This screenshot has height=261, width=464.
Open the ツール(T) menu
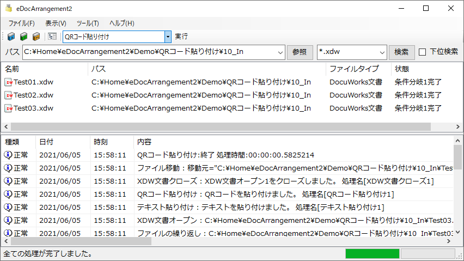(x=88, y=23)
